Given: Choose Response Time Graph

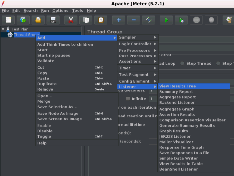Looking at the screenshot, I should click(194, 147).
